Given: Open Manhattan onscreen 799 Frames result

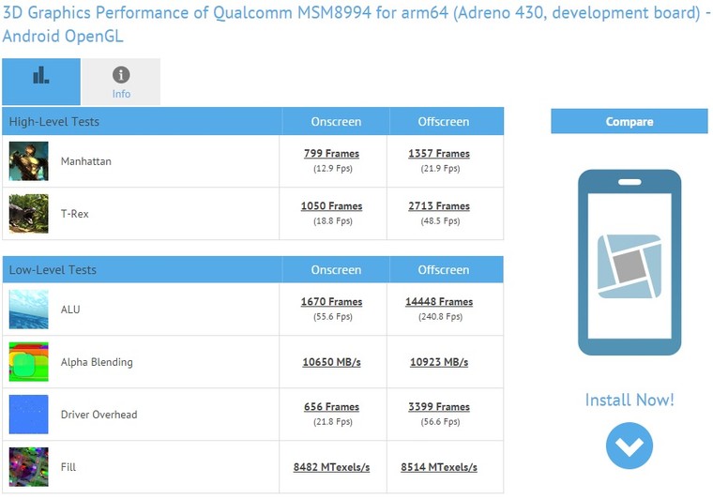Looking at the screenshot, I should [331, 154].
